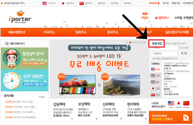The height and width of the screenshot is (125, 193).
Task: Click the main 무료 배송 이벤트 banner title
Action: tap(99, 65)
